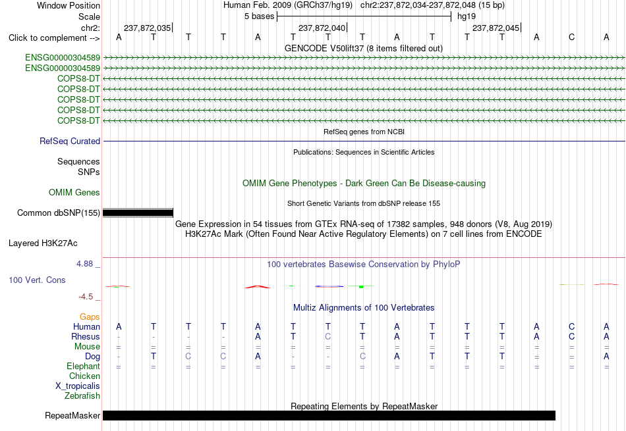The width and height of the screenshot is (626, 431).
Task: Click the 'Click to complement -->' label
Action: [x=54, y=38]
